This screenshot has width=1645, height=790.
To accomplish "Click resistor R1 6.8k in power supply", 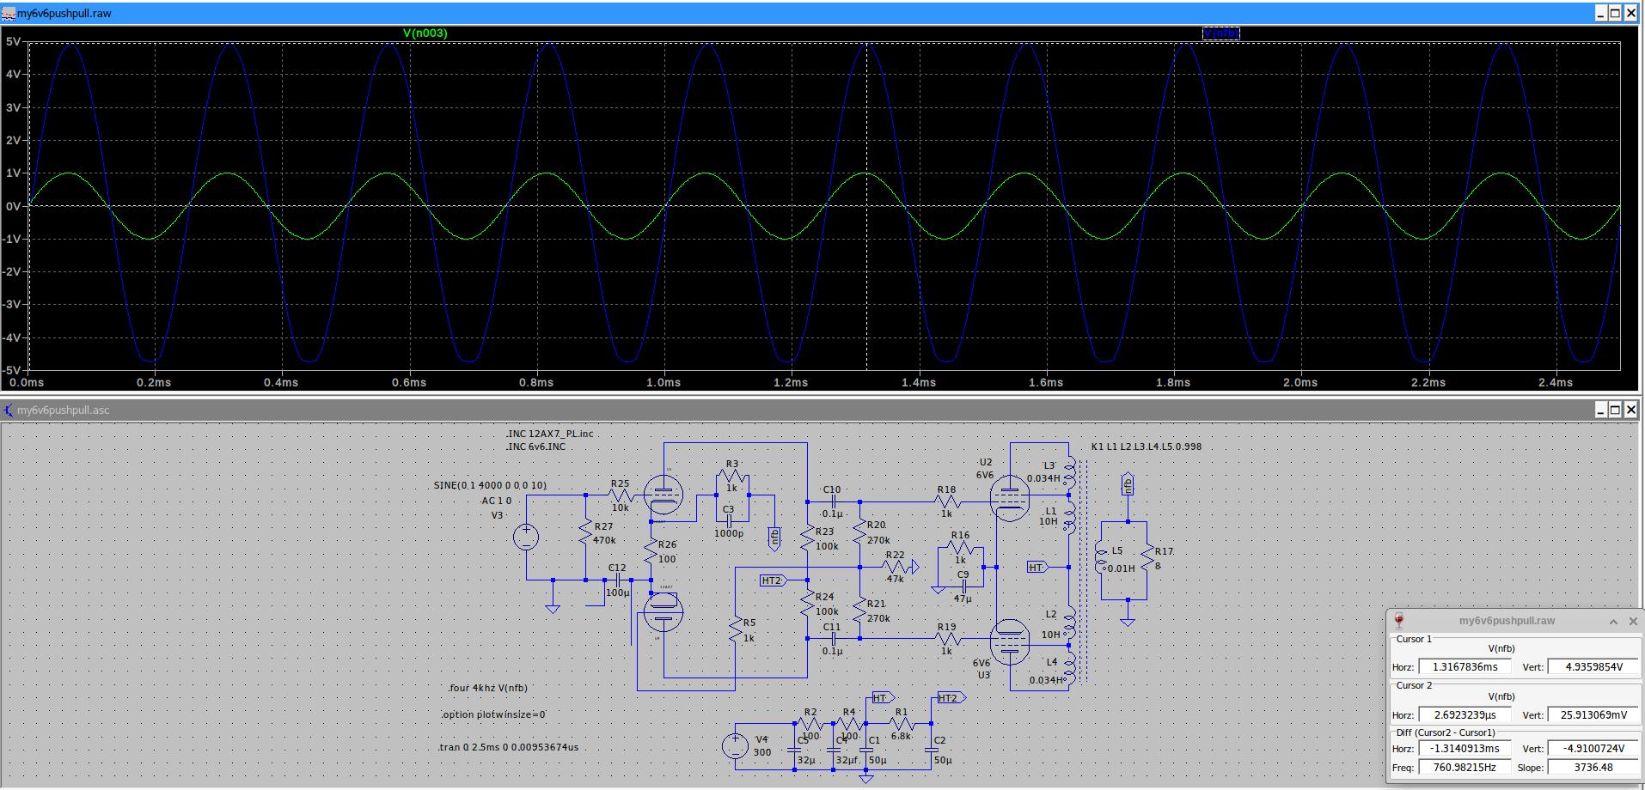I will (x=902, y=725).
